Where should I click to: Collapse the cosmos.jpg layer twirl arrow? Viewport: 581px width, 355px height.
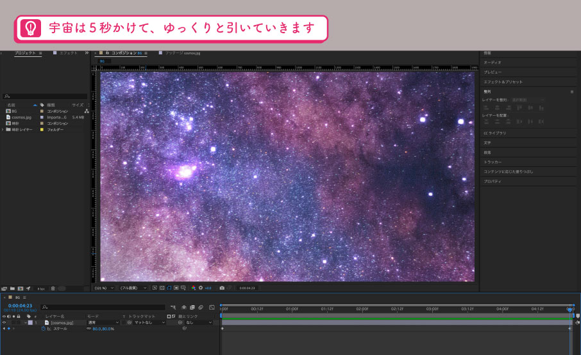coord(26,323)
